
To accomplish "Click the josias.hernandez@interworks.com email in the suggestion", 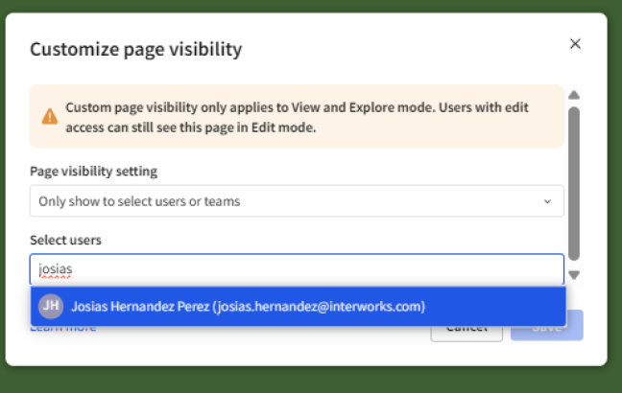I will coord(320,307).
